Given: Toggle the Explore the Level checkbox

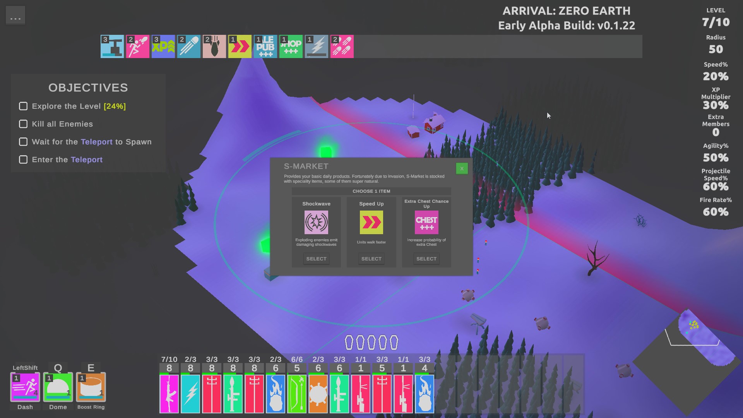Looking at the screenshot, I should (23, 106).
